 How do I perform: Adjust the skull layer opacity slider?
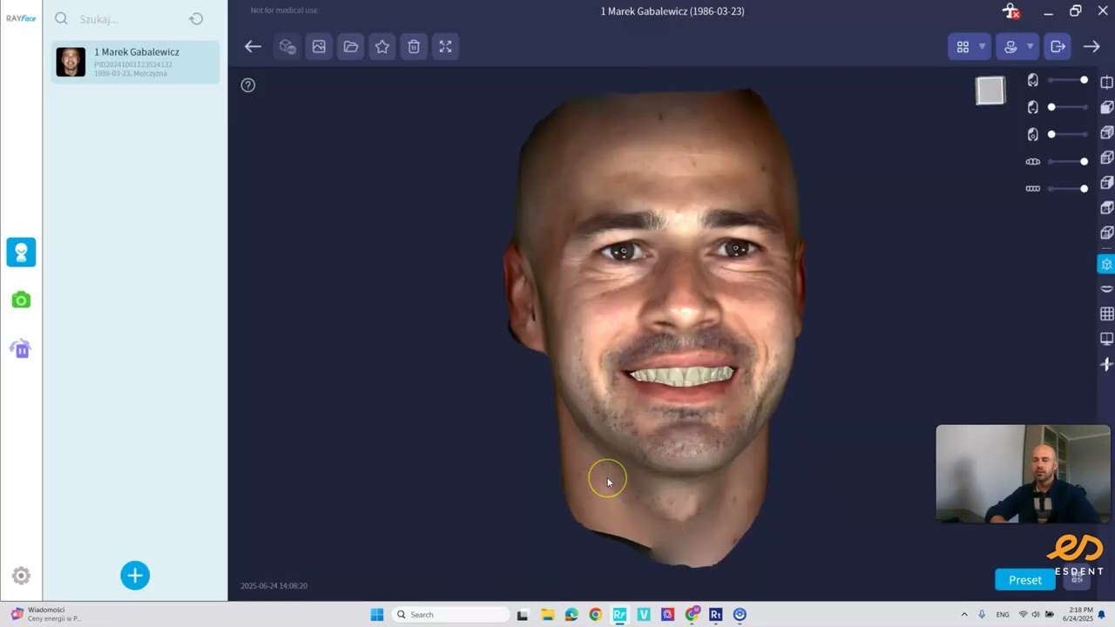tap(1068, 134)
